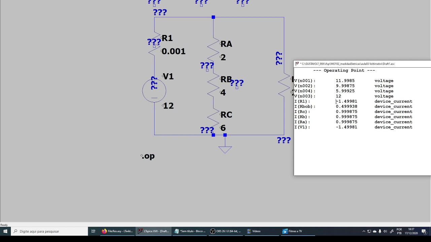Click the I(Rc) row label
The image size is (431, 242).
pyautogui.click(x=302, y=112)
